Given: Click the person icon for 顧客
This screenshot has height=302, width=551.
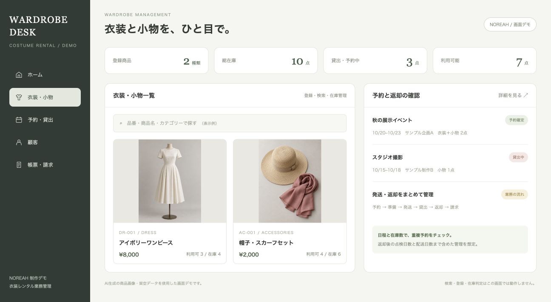Looking at the screenshot, I should tap(19, 142).
